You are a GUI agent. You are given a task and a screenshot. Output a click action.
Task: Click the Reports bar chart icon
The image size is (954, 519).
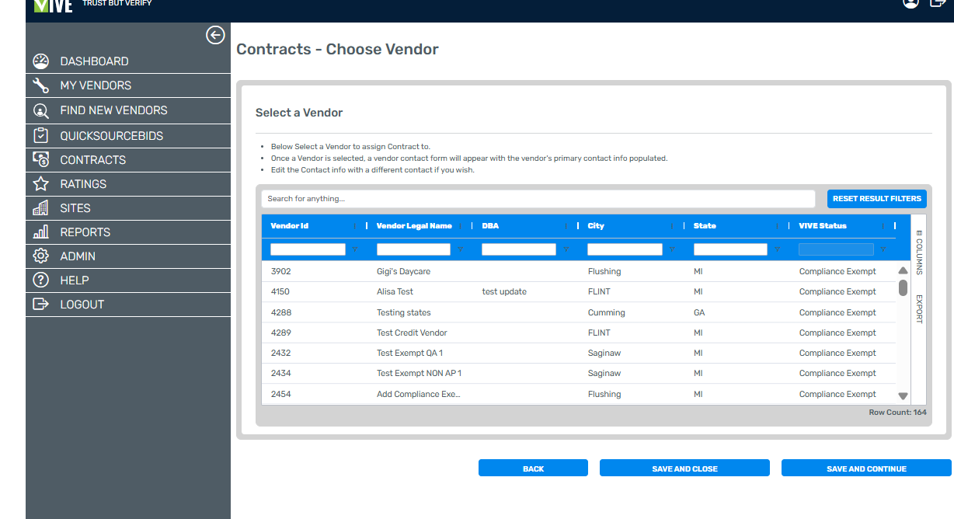coord(41,232)
